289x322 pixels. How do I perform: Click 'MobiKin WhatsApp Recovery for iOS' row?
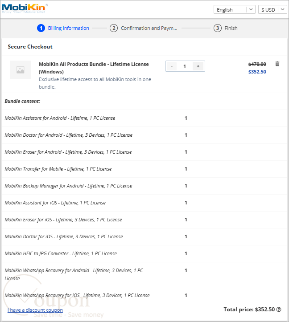tap(144, 296)
